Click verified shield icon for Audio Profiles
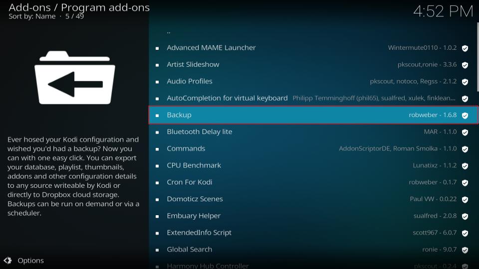 pos(465,82)
